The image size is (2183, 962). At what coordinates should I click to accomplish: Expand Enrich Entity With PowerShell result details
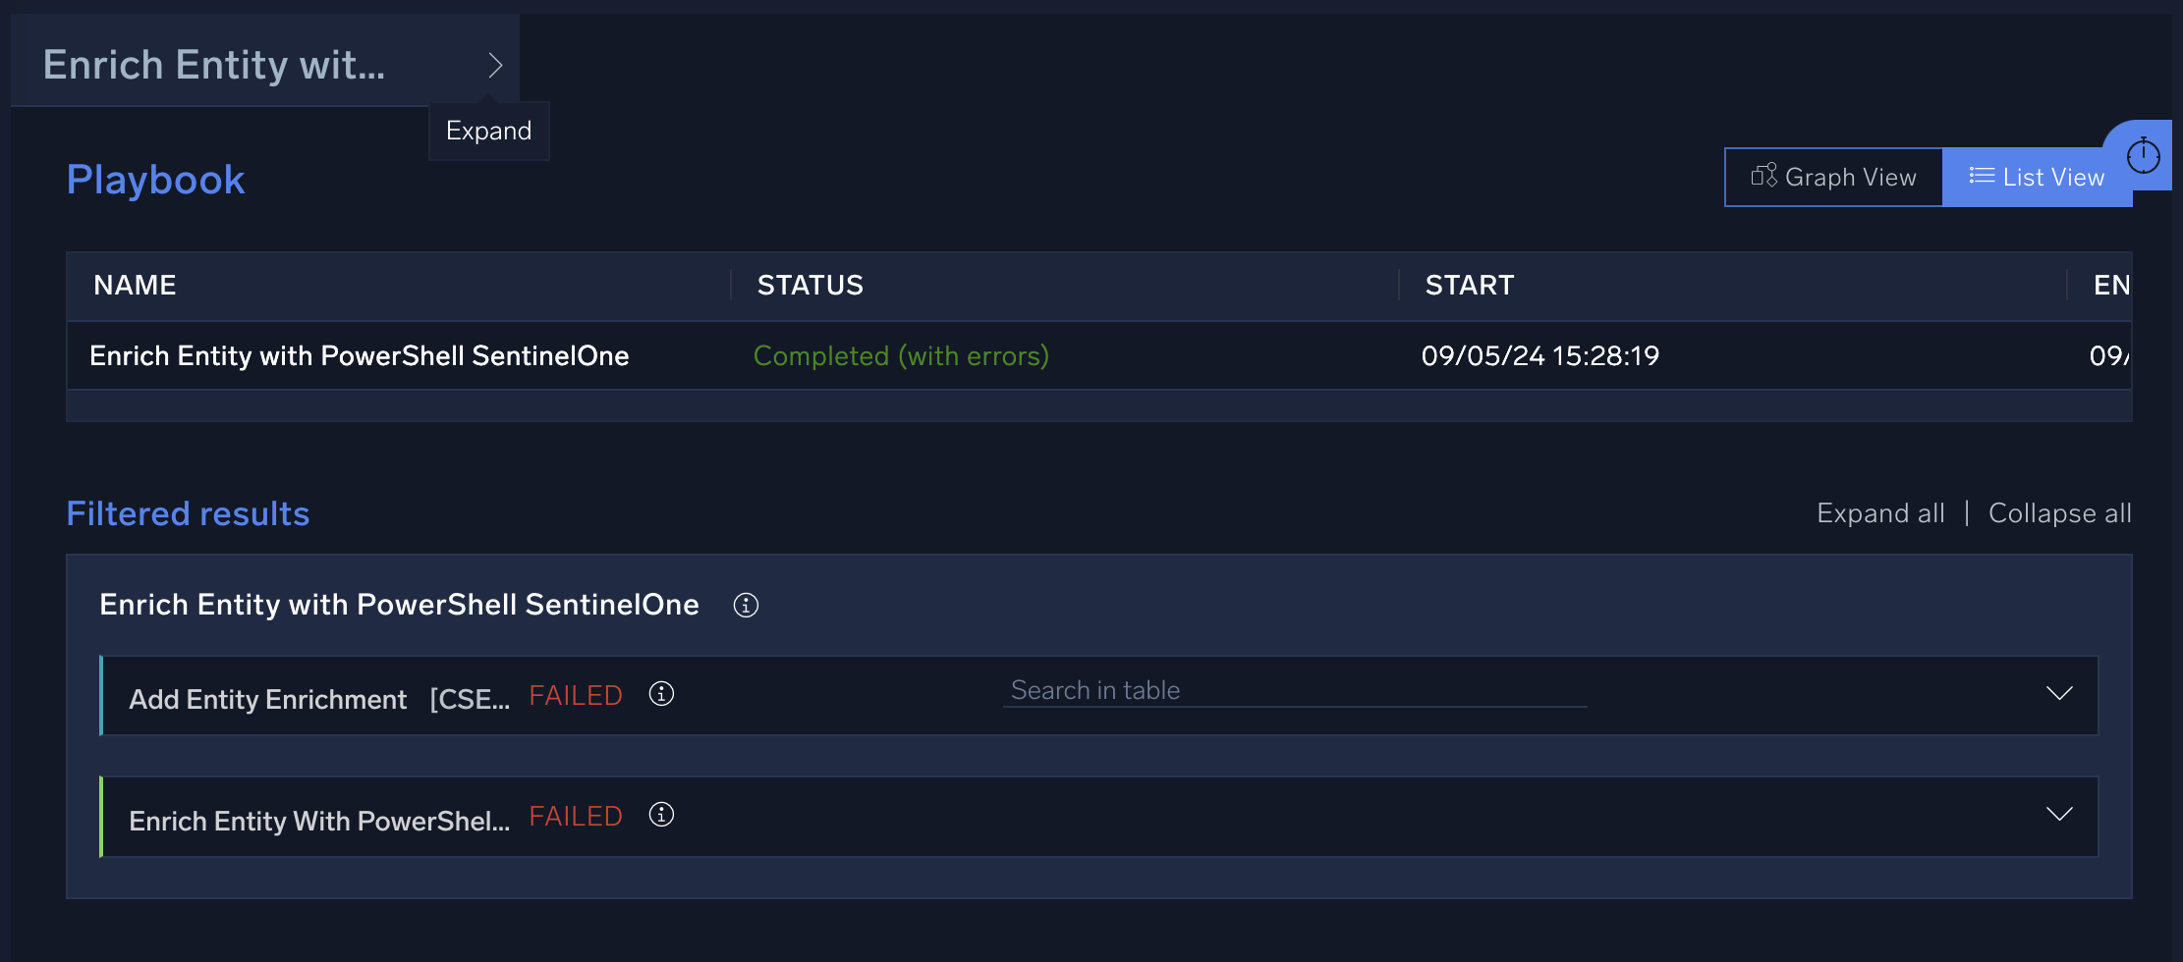coord(2060,815)
